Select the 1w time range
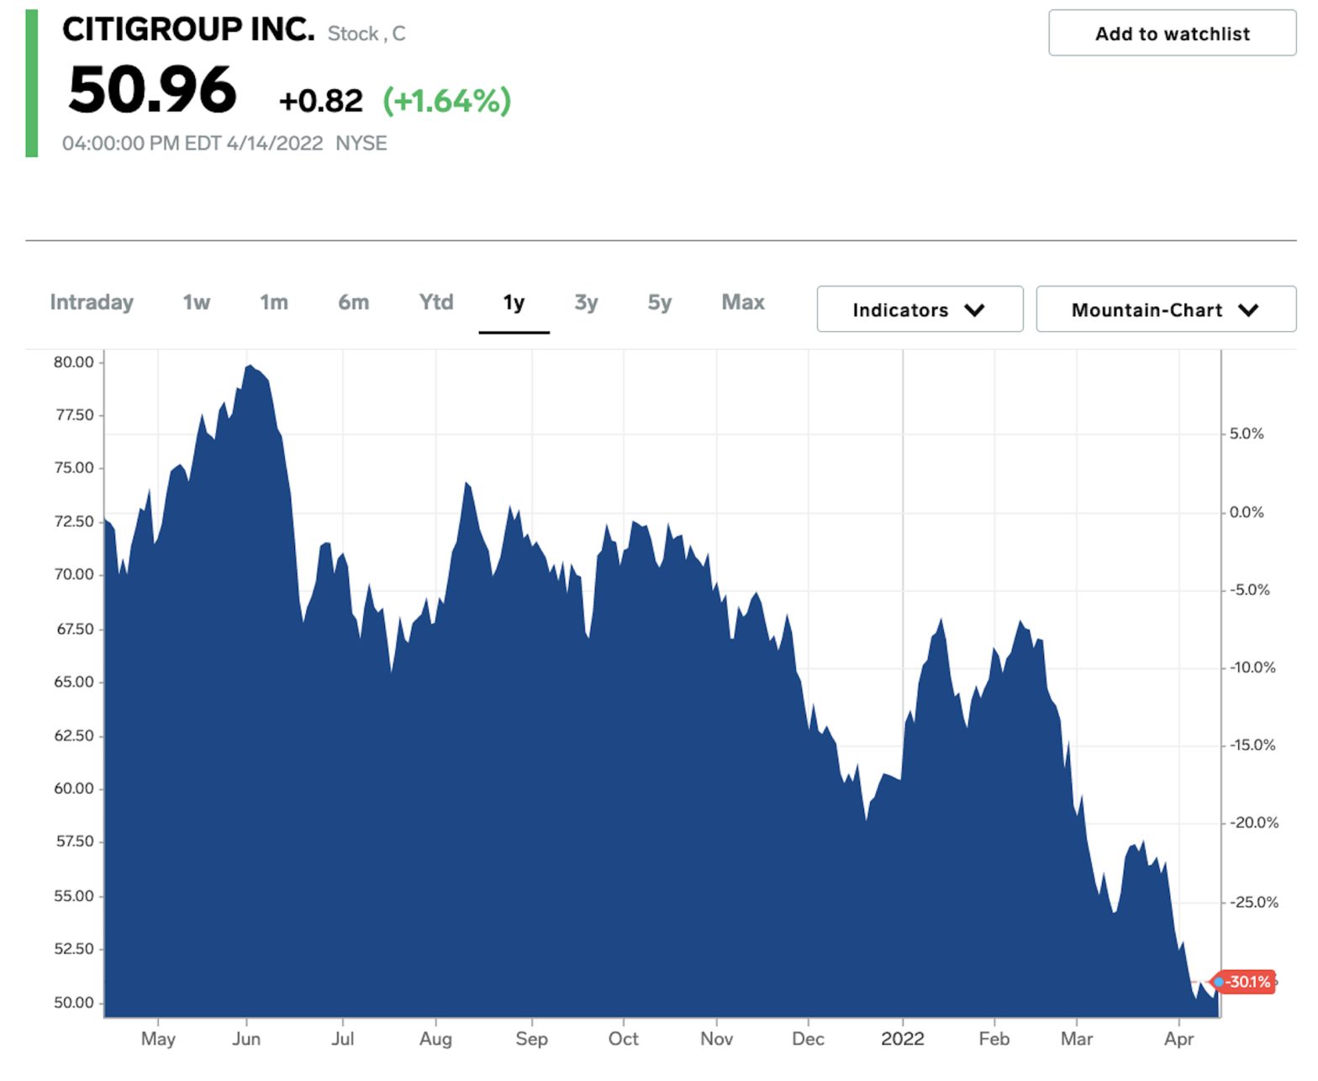The image size is (1318, 1081). [x=196, y=302]
